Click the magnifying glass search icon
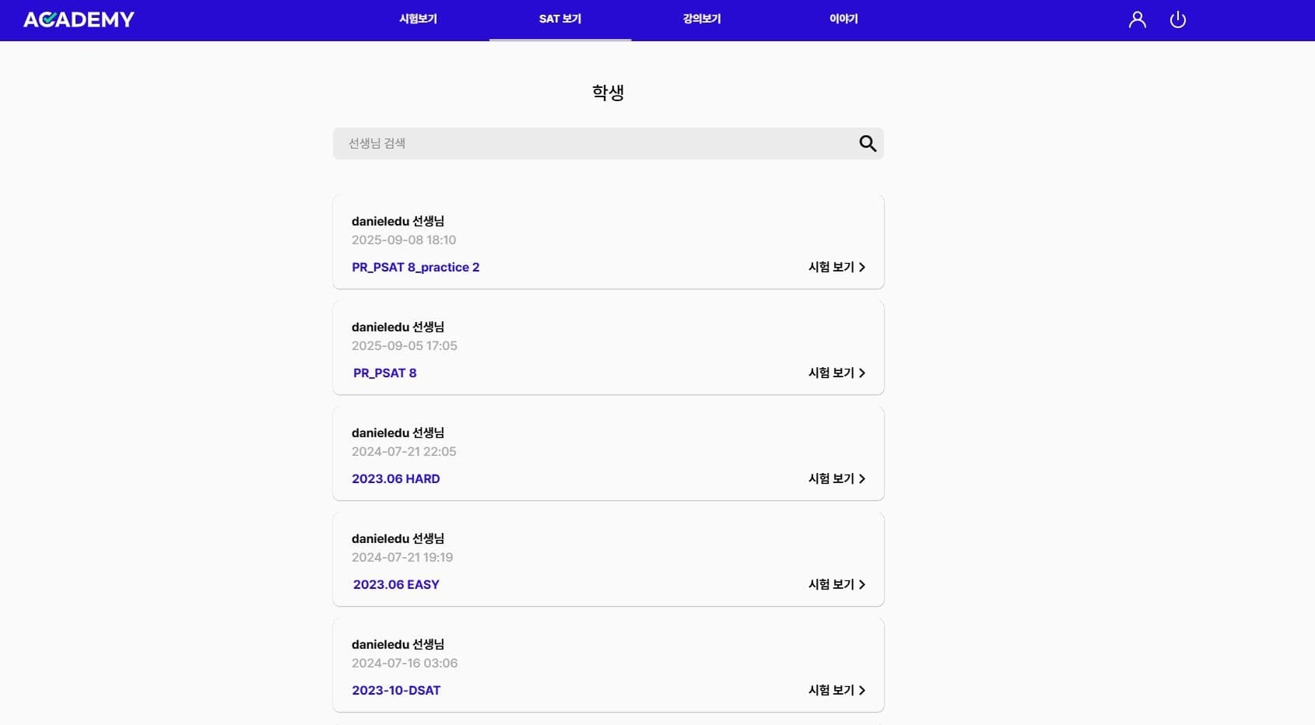1315x725 pixels. coord(867,143)
